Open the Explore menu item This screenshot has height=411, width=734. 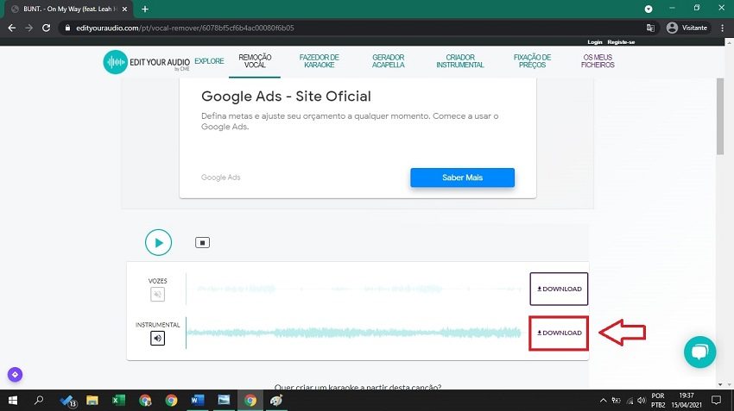(209, 61)
